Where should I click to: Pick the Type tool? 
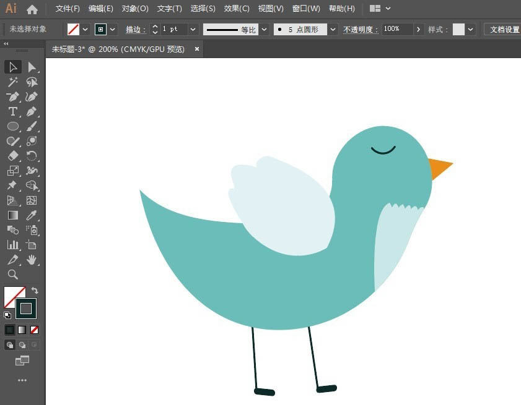click(x=13, y=111)
